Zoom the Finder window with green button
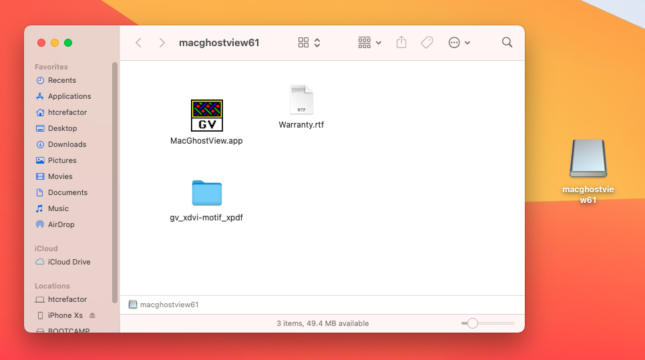645x360 pixels. 68,43
